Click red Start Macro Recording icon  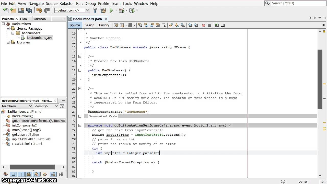coord(204,25)
